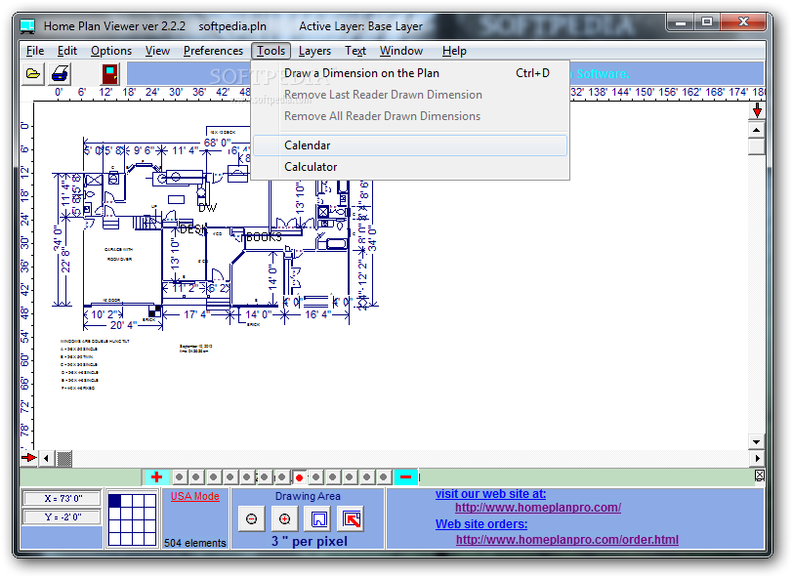The image size is (793, 578).
Task: Print the plan using the printer icon
Action: click(x=61, y=74)
